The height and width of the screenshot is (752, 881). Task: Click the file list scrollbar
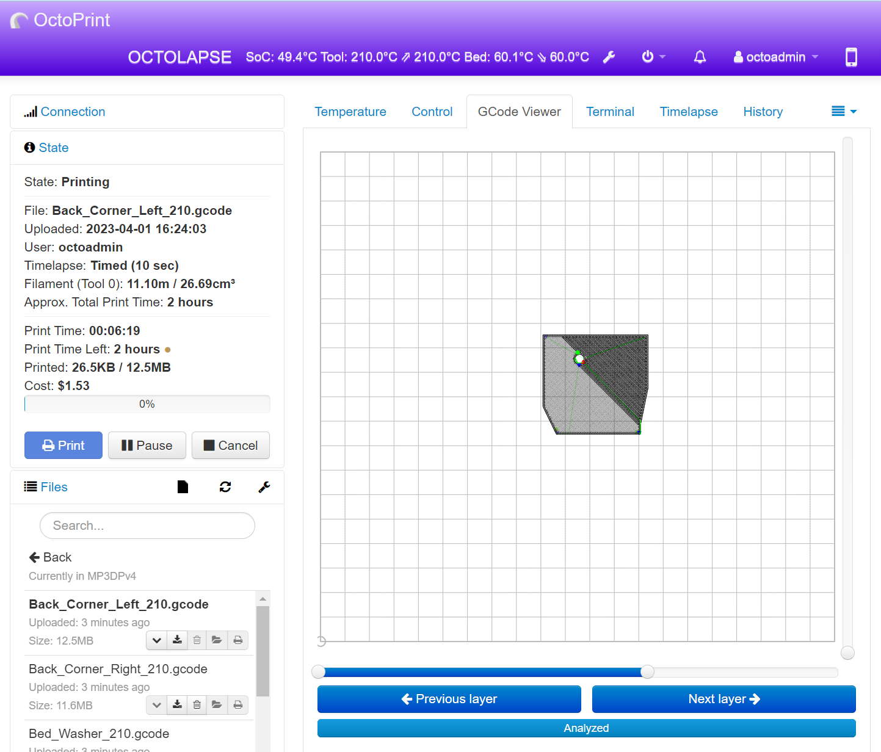tap(263, 651)
